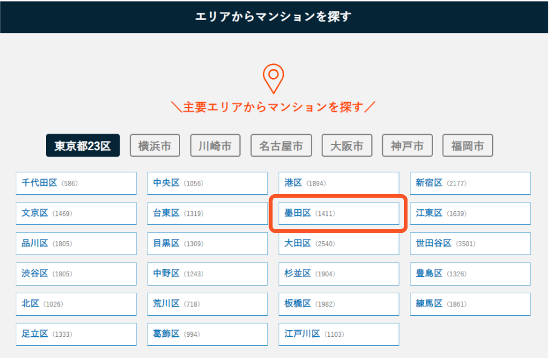View 北区 (1026) listings
The width and height of the screenshot is (549, 358).
76,304
